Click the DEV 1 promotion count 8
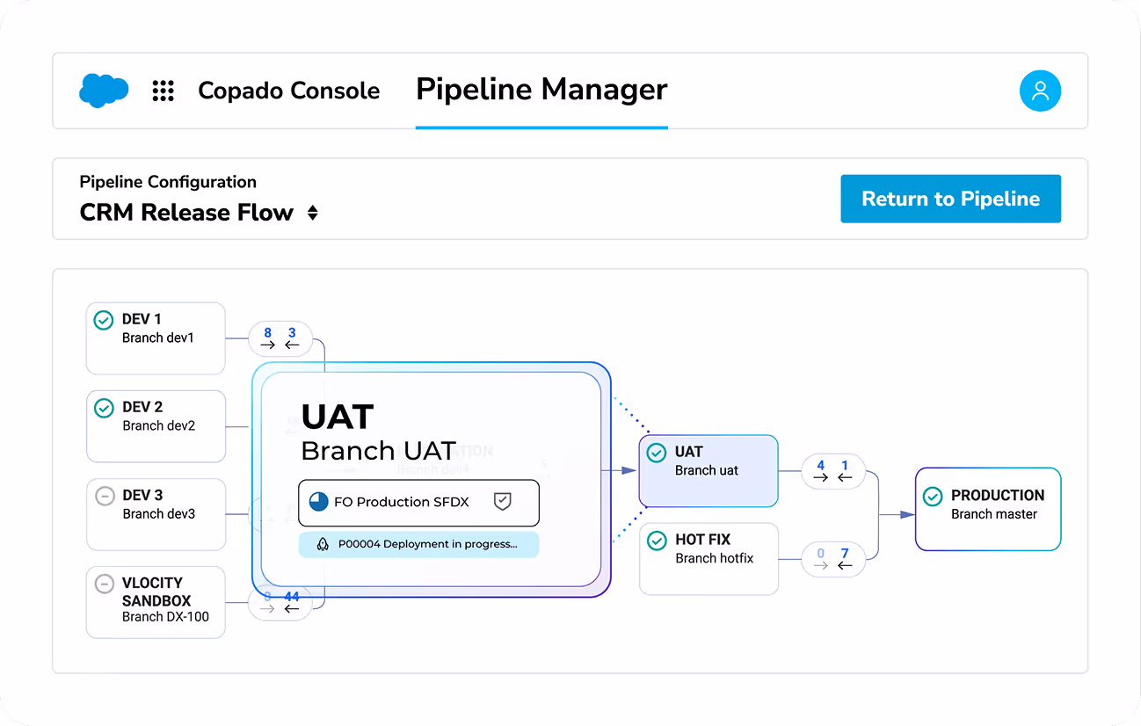 click(268, 333)
